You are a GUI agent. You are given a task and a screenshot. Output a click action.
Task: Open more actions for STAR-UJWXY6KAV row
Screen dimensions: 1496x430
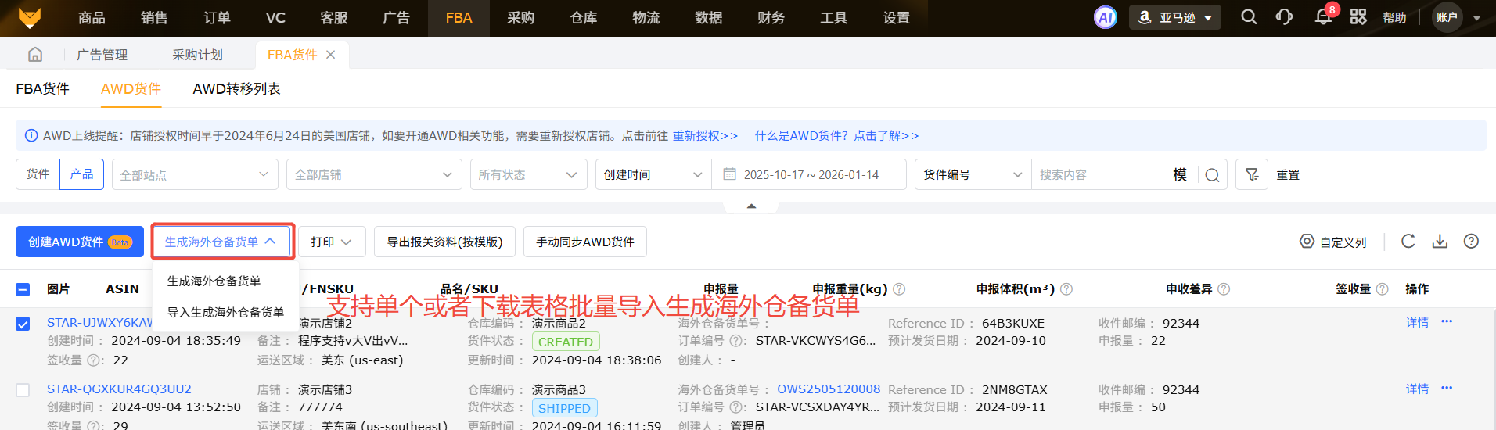tap(1447, 321)
